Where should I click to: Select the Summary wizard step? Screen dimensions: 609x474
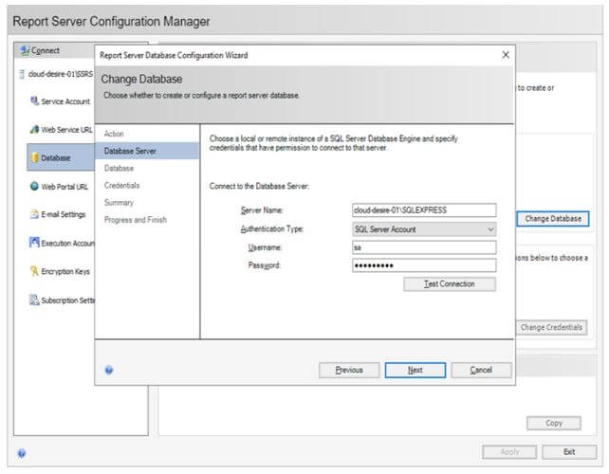119,202
